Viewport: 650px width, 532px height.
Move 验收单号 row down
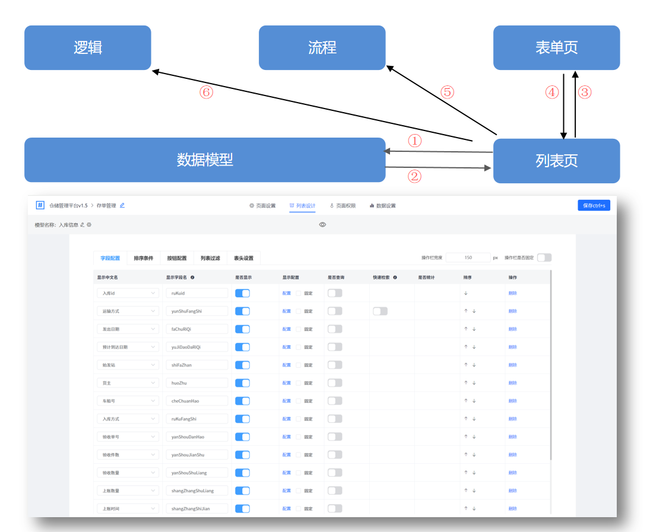474,437
